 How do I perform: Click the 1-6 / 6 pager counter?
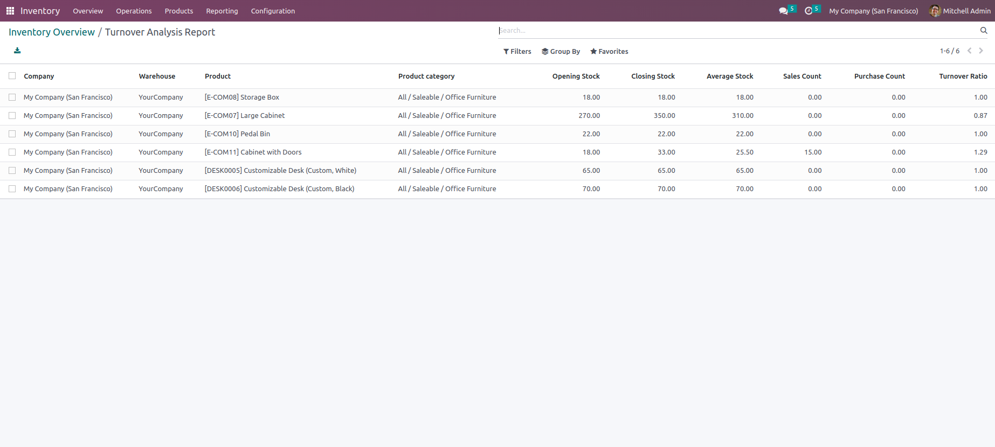950,51
